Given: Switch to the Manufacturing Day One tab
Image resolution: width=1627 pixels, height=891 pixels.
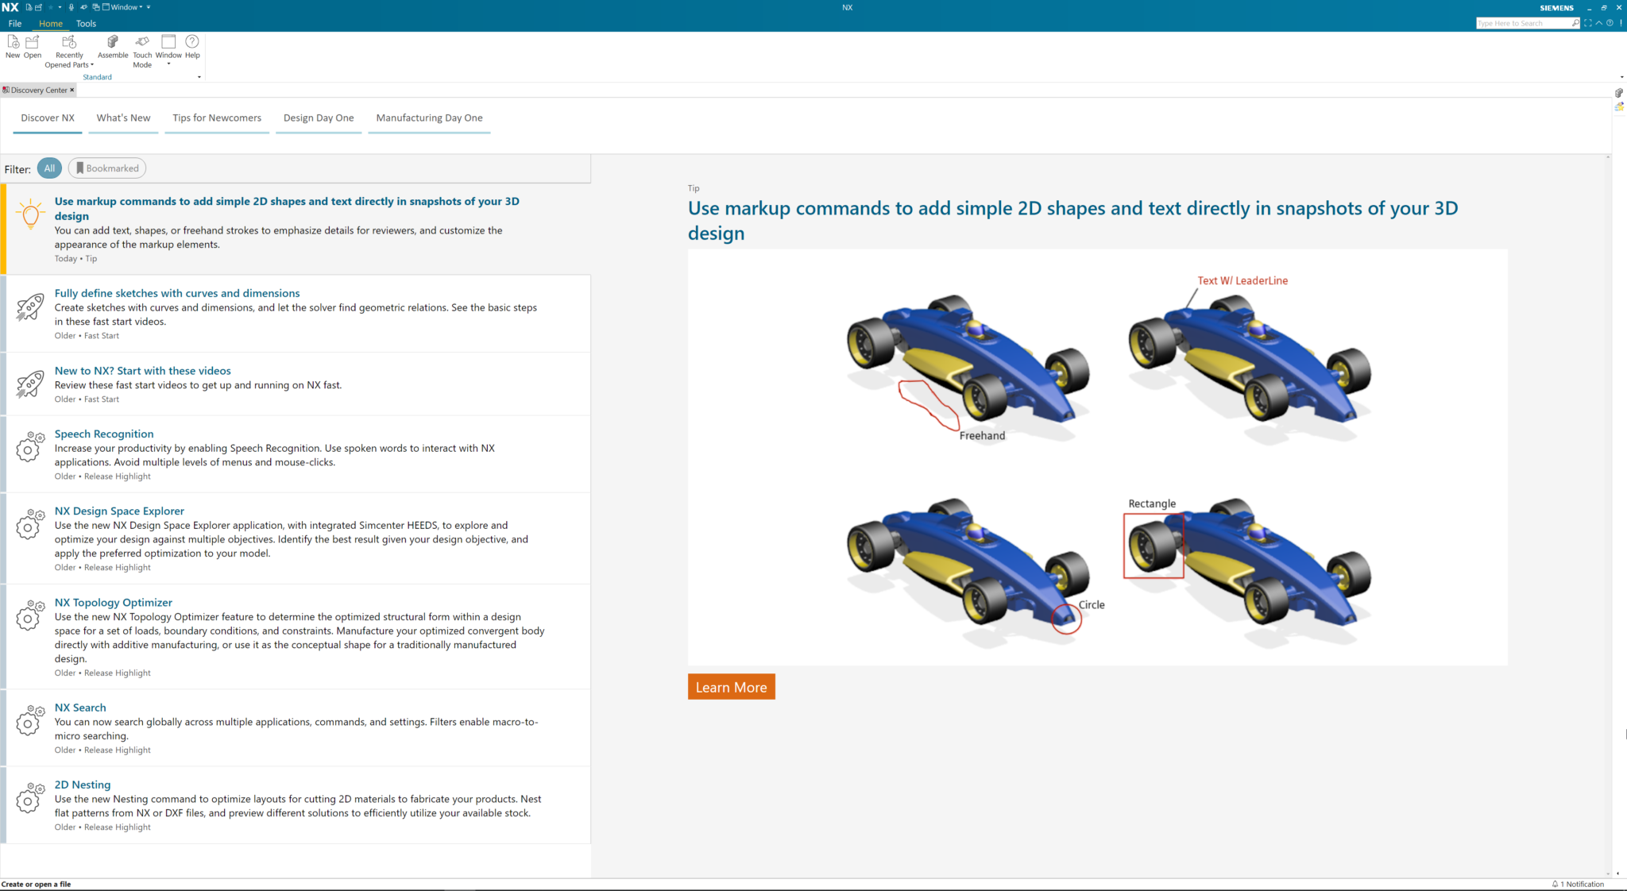Looking at the screenshot, I should [x=428, y=118].
